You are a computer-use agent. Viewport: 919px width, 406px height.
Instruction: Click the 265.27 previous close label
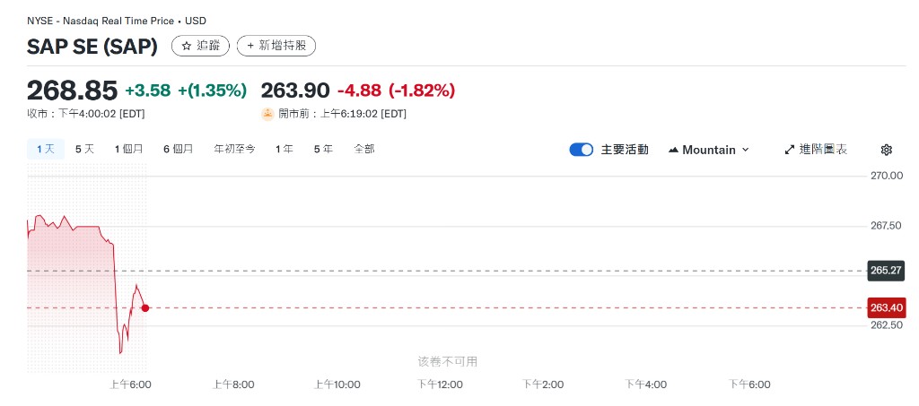[x=886, y=270]
